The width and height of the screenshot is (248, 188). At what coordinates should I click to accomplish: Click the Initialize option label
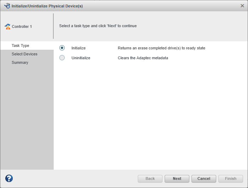(x=78, y=48)
